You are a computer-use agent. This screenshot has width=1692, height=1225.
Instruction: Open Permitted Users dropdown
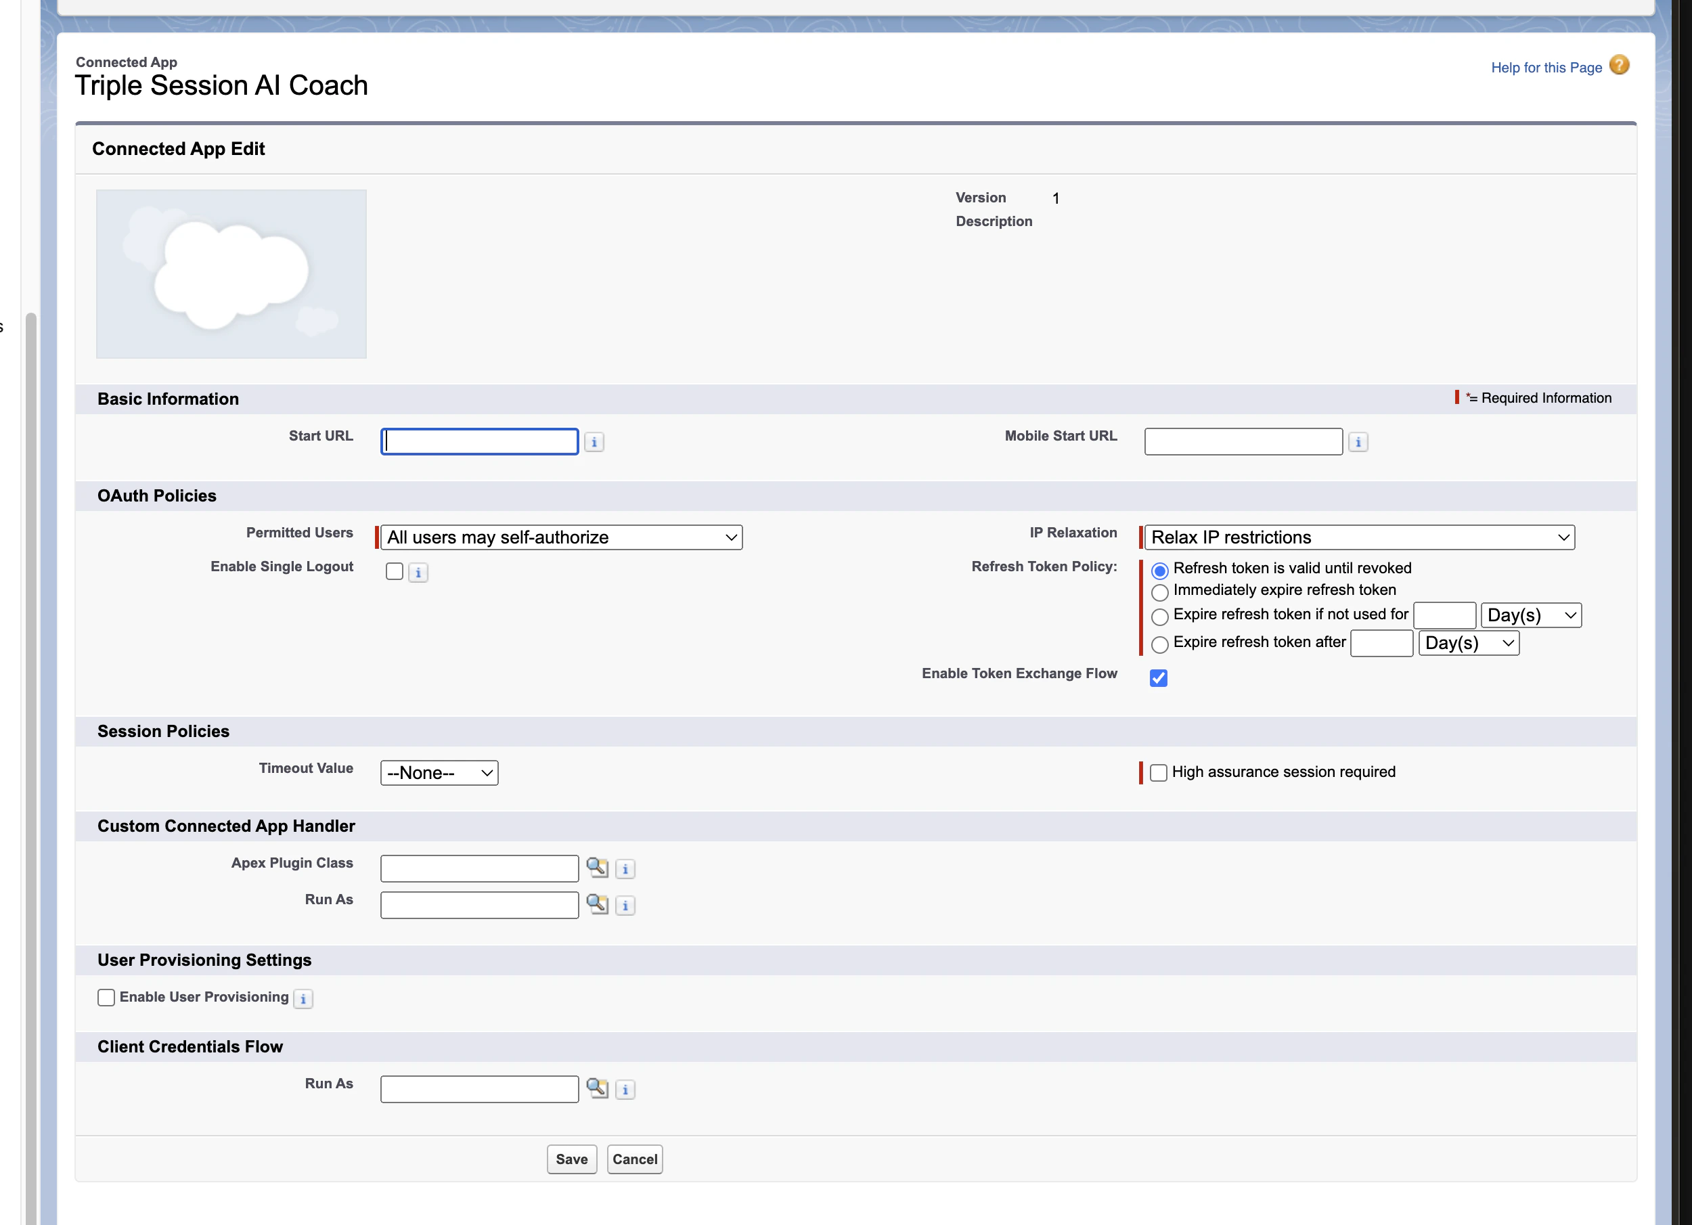tap(562, 538)
